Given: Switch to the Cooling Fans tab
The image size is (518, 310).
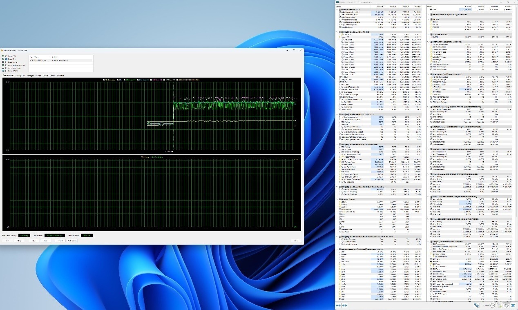Looking at the screenshot, I should (20, 76).
